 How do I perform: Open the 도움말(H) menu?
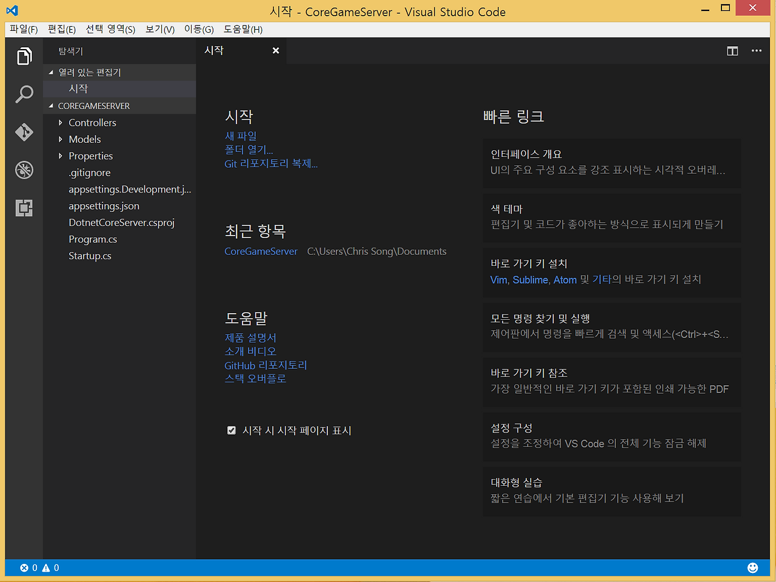(243, 29)
